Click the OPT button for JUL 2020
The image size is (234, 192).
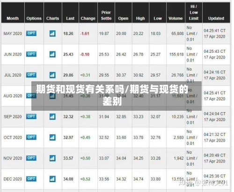coord(31,75)
